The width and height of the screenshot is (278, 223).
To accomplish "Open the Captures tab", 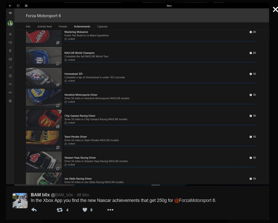I will pyautogui.click(x=102, y=26).
